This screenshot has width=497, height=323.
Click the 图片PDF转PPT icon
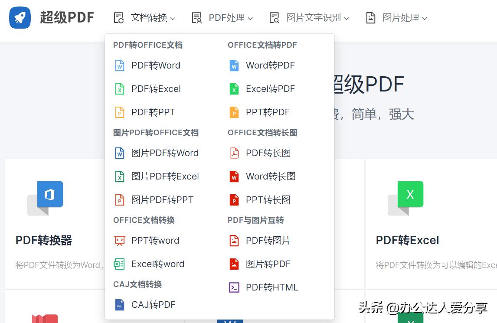click(119, 200)
